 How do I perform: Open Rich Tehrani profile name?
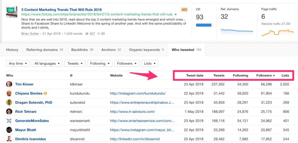[x=26, y=112]
